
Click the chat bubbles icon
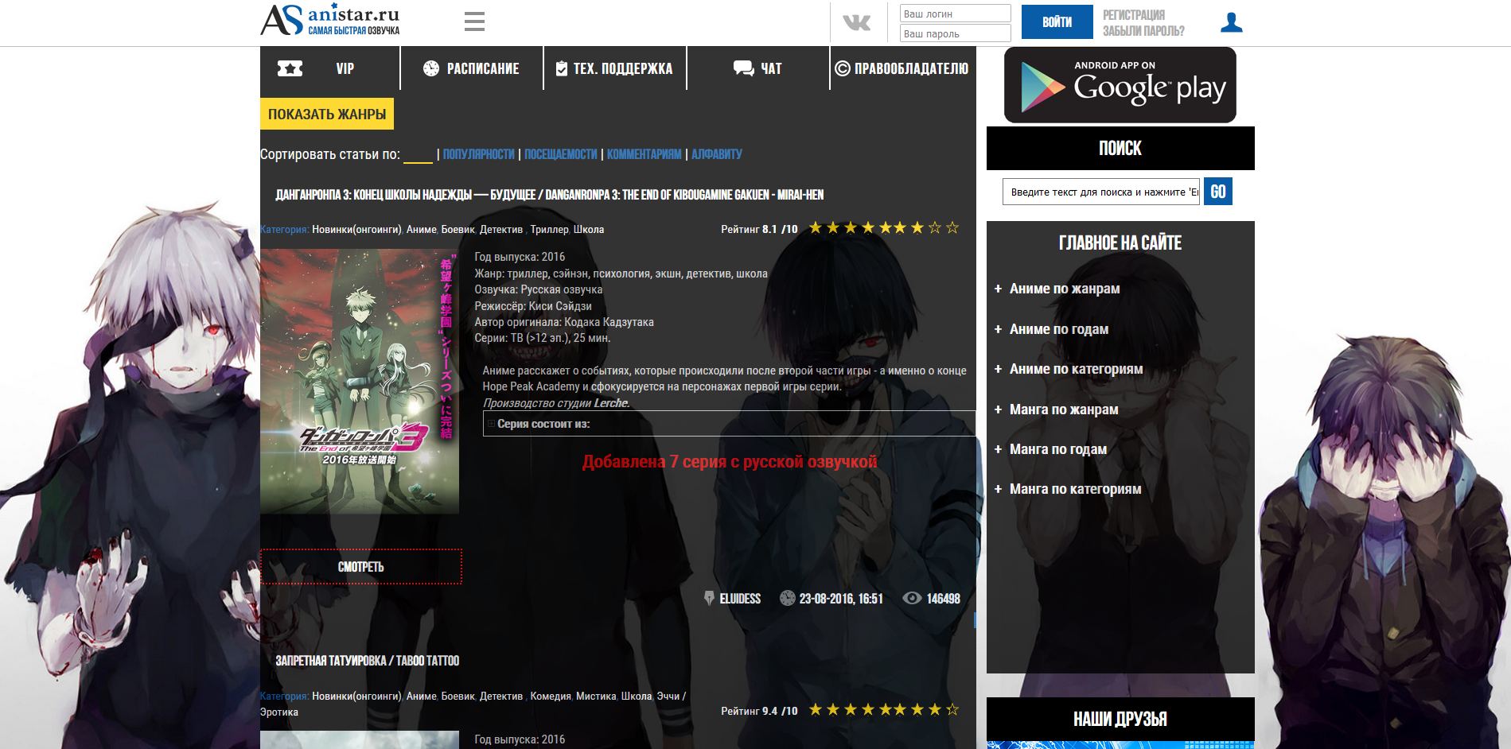[743, 68]
